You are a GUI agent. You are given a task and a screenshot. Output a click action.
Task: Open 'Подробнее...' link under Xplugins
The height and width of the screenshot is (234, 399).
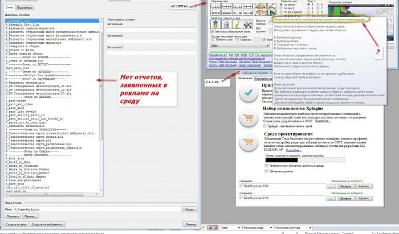click(x=323, y=121)
